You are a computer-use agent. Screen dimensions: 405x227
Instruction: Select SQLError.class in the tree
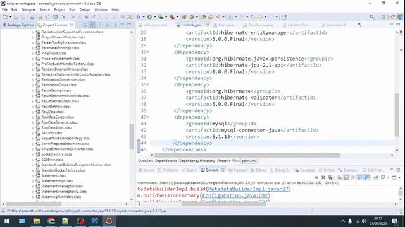coord(52,160)
